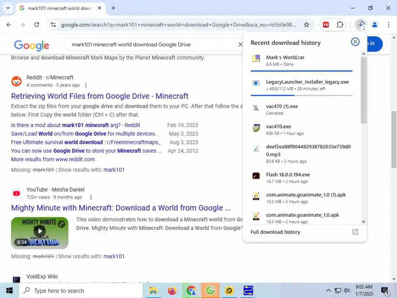Viewport: 397px width, 298px height.
Task: Open a new browser tab
Action: pyautogui.click(x=113, y=8)
